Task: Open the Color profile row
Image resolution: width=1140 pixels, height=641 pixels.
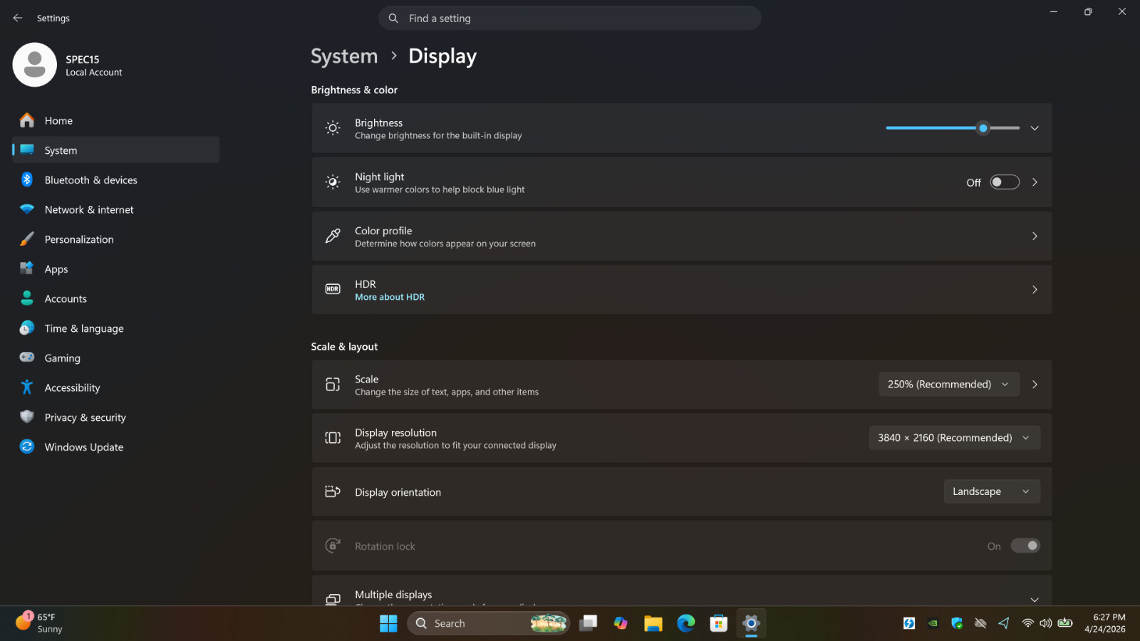Action: click(x=682, y=236)
